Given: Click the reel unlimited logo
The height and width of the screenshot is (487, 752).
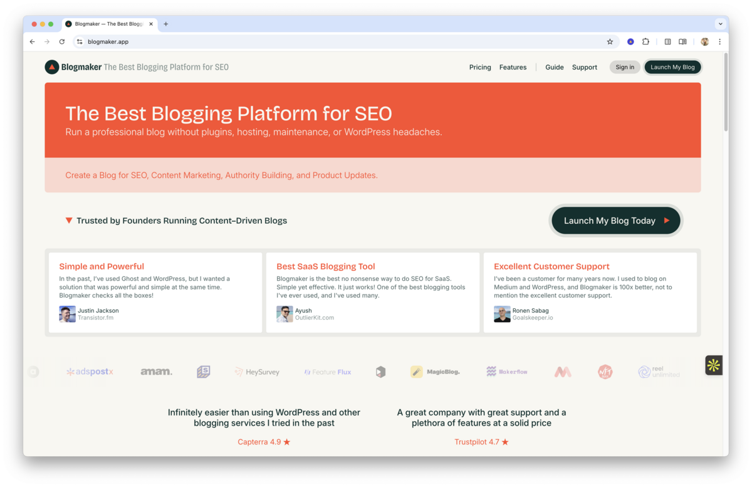Looking at the screenshot, I should pyautogui.click(x=659, y=371).
